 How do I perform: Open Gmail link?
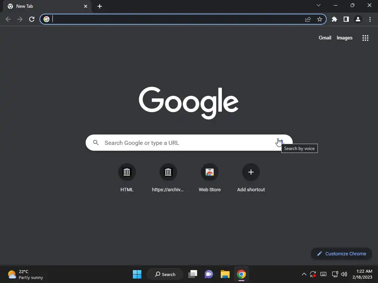[325, 38]
